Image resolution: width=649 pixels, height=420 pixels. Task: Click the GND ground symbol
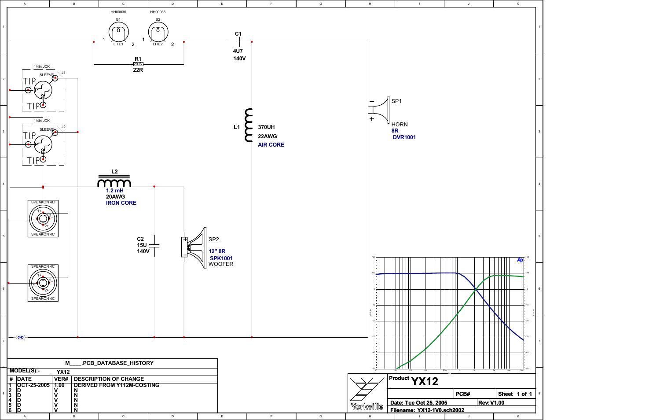coord(21,337)
